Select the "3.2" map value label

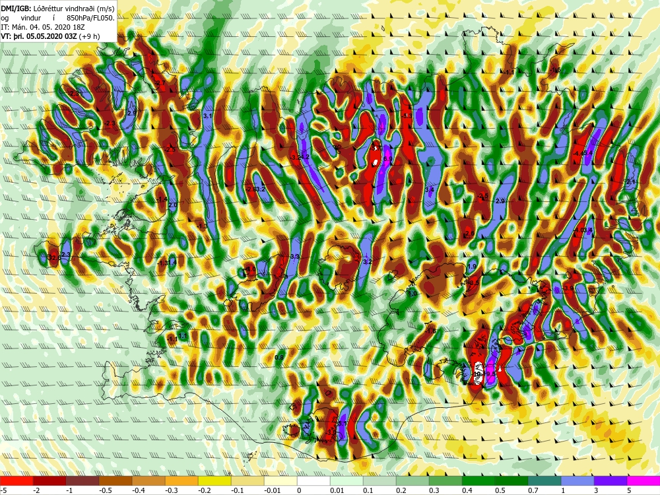pyautogui.click(x=367, y=262)
